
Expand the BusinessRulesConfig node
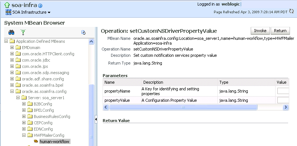click(x=24, y=117)
